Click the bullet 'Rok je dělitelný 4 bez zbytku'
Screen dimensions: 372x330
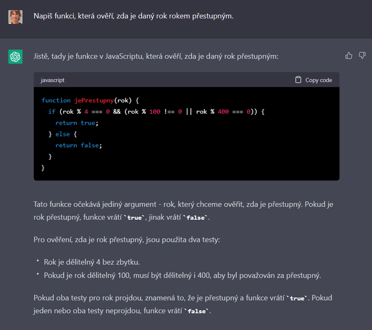tap(91, 262)
